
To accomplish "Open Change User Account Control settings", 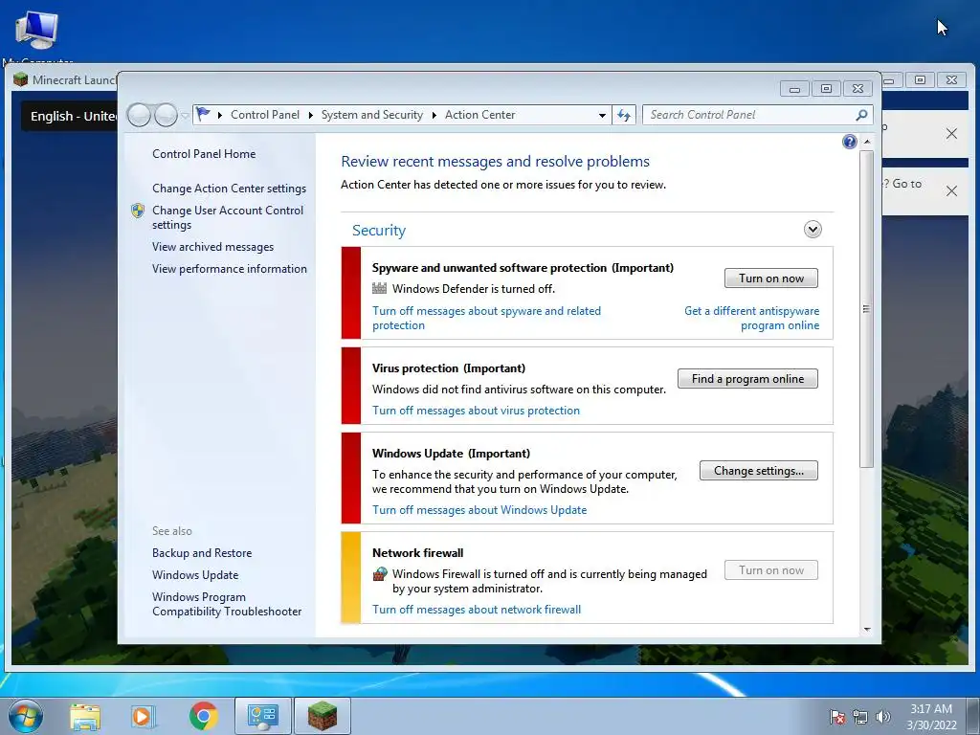I will click(228, 217).
